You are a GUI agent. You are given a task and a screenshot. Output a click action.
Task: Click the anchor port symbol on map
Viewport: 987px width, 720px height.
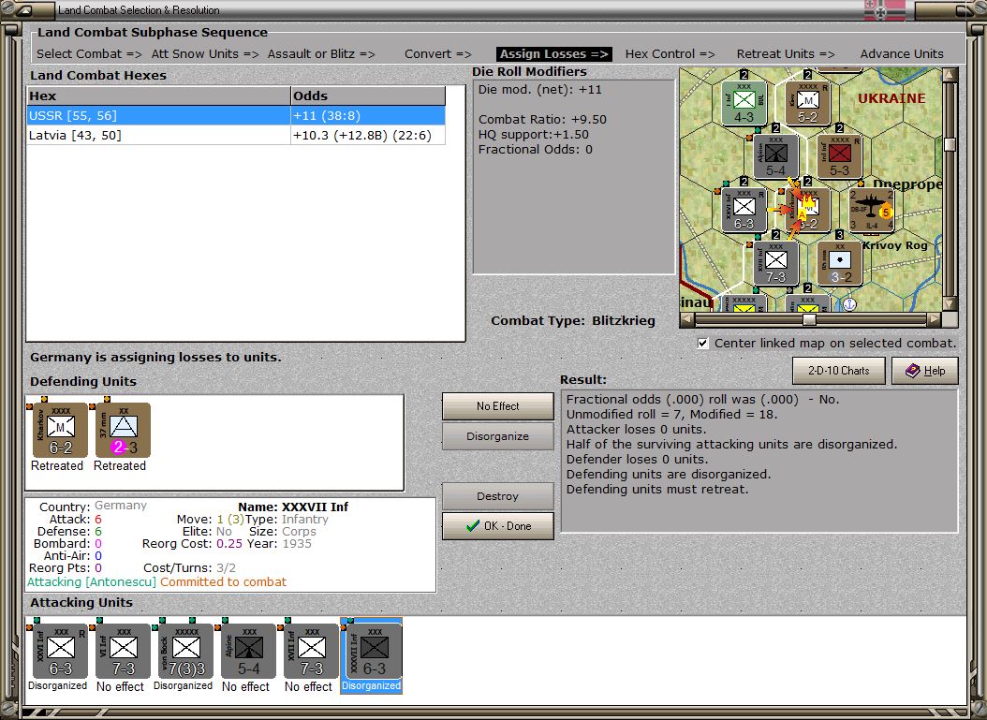tap(849, 304)
